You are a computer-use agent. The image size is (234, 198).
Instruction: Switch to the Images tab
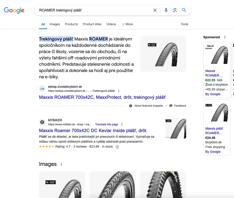pos(55,24)
